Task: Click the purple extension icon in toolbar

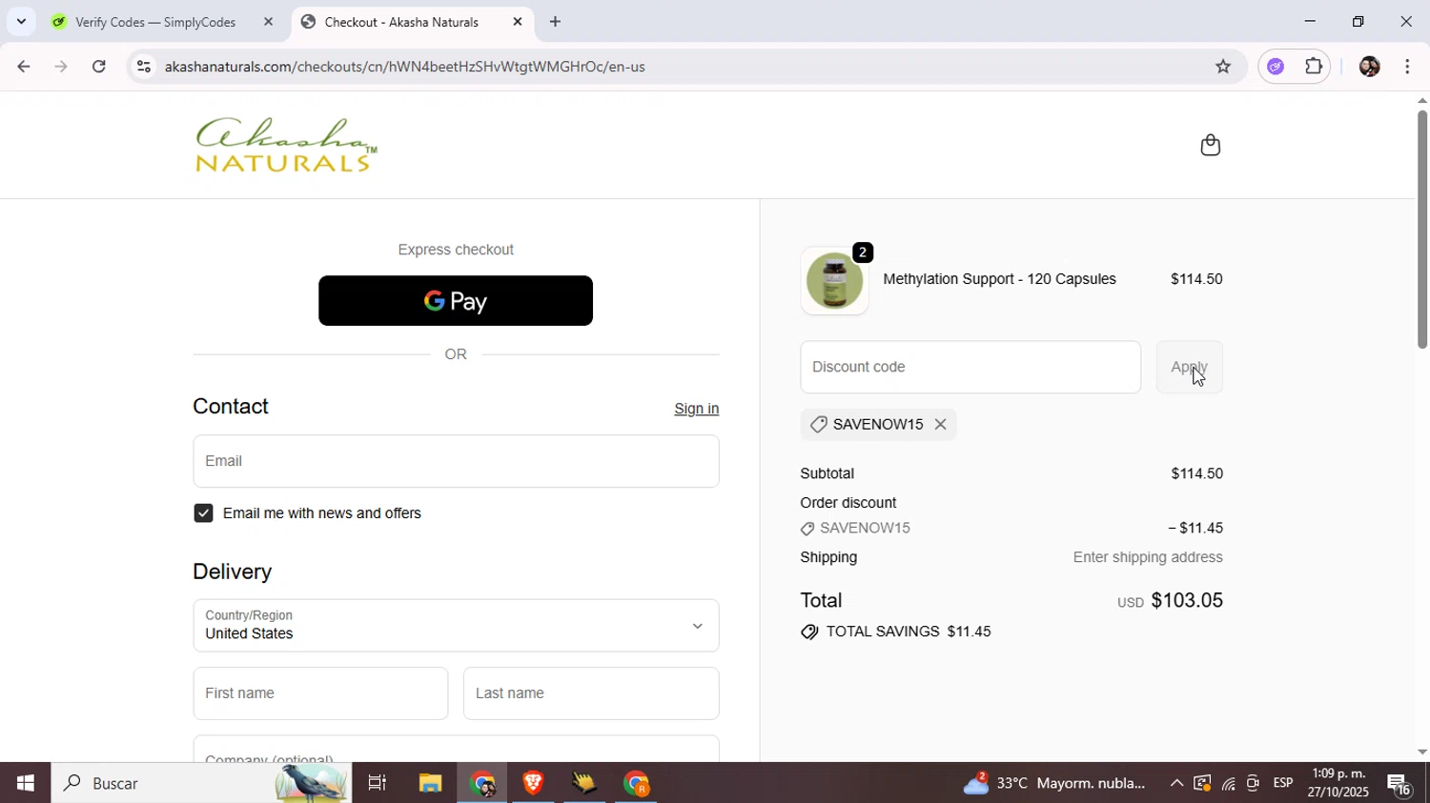Action: click(x=1276, y=67)
